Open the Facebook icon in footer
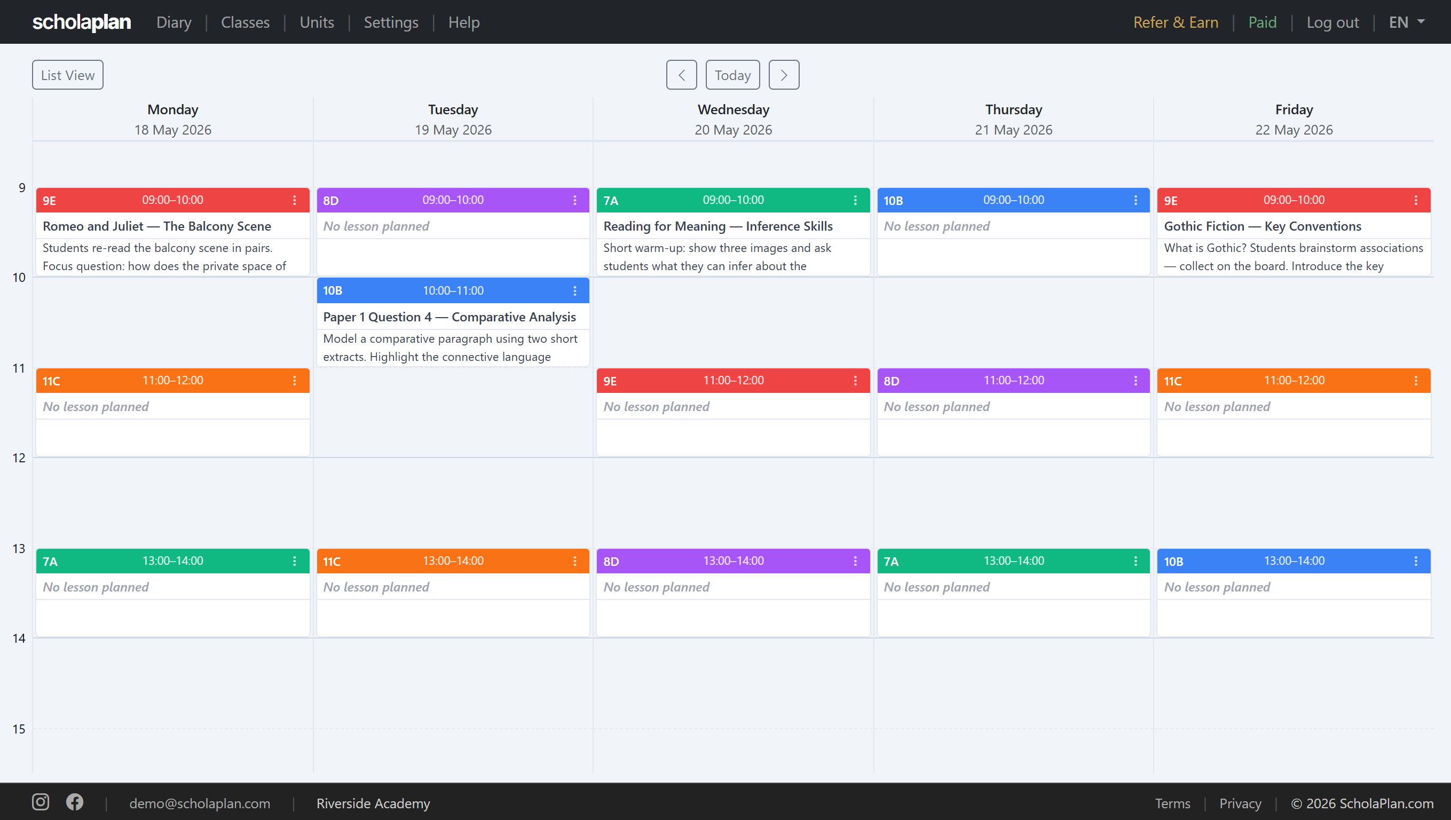The image size is (1451, 820). point(74,802)
